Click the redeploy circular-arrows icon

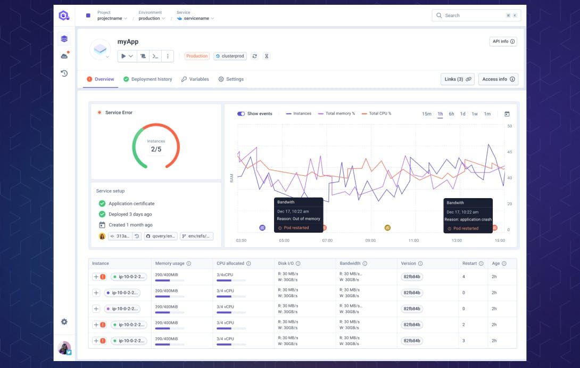pyautogui.click(x=254, y=56)
